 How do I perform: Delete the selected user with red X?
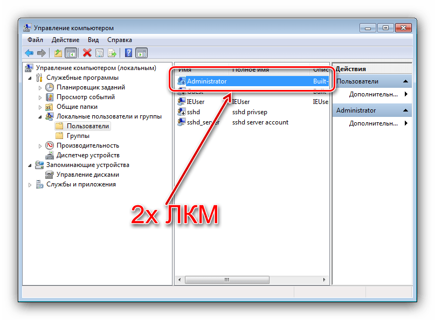(x=87, y=53)
